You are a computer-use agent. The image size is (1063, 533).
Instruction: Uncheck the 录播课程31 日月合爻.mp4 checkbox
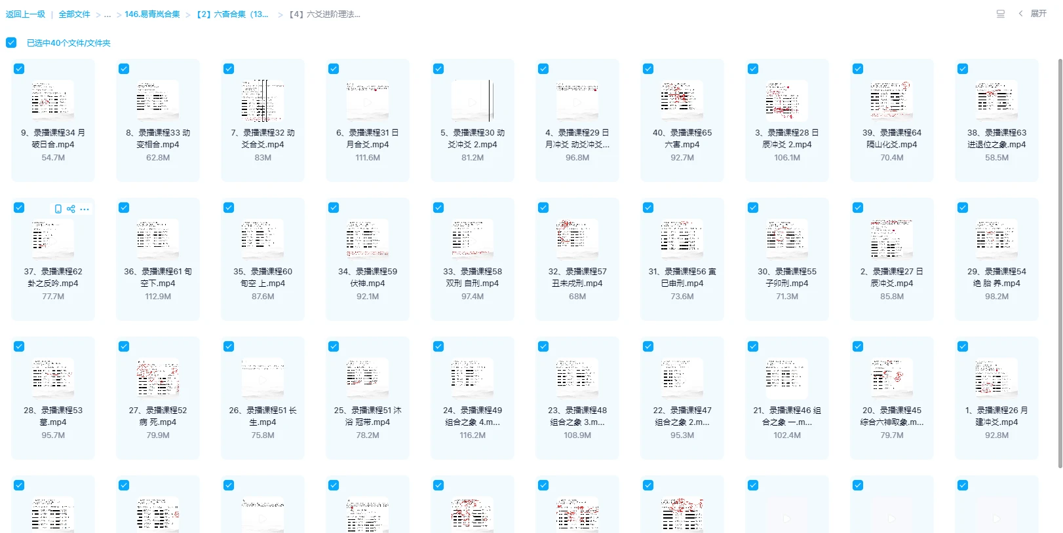pyautogui.click(x=334, y=69)
